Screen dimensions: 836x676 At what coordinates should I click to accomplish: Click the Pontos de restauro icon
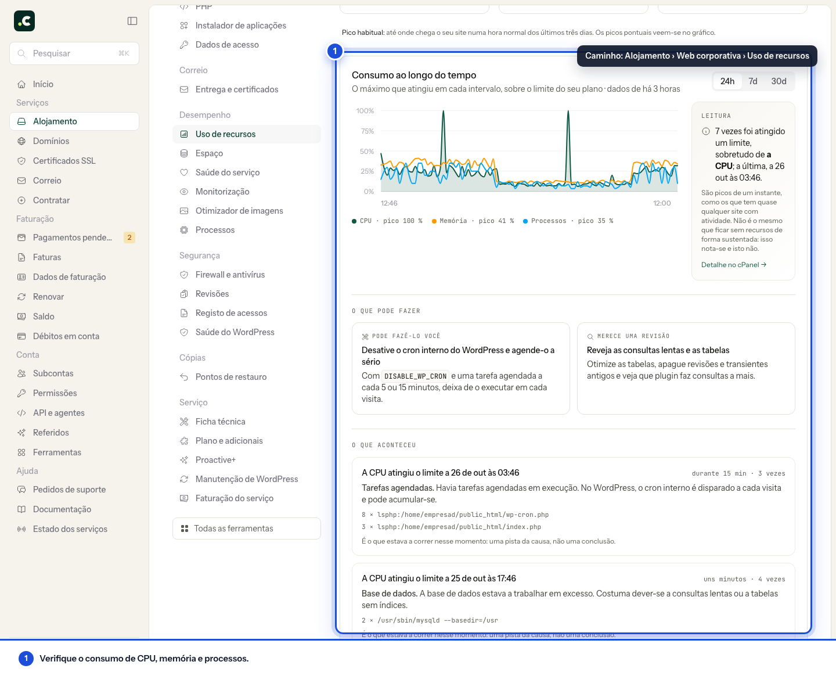tap(184, 377)
